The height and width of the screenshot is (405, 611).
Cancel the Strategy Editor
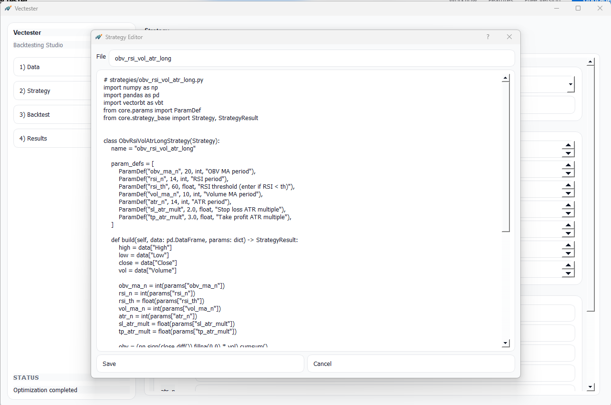coord(411,364)
